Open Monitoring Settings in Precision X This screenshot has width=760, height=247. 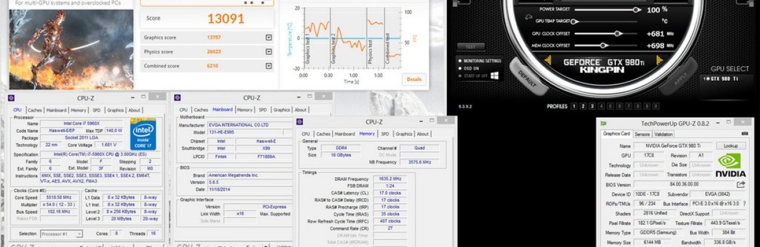(x=480, y=61)
